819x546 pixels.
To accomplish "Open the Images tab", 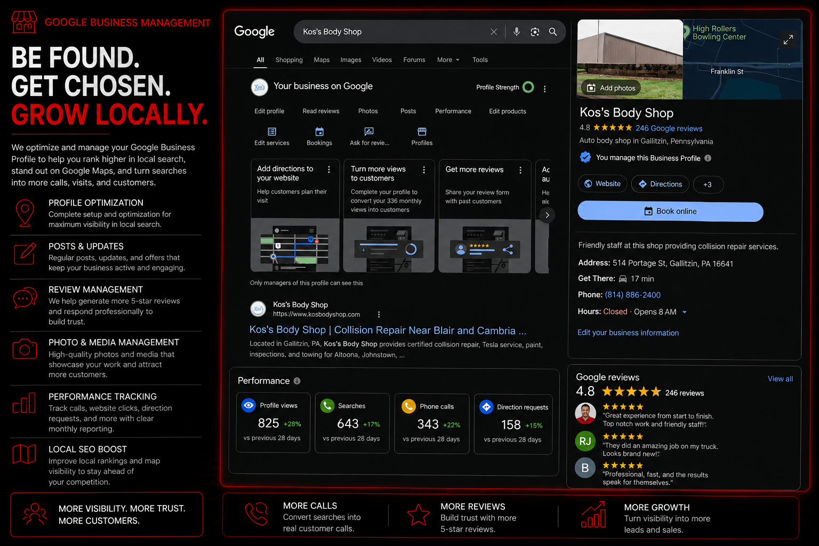I will (351, 60).
